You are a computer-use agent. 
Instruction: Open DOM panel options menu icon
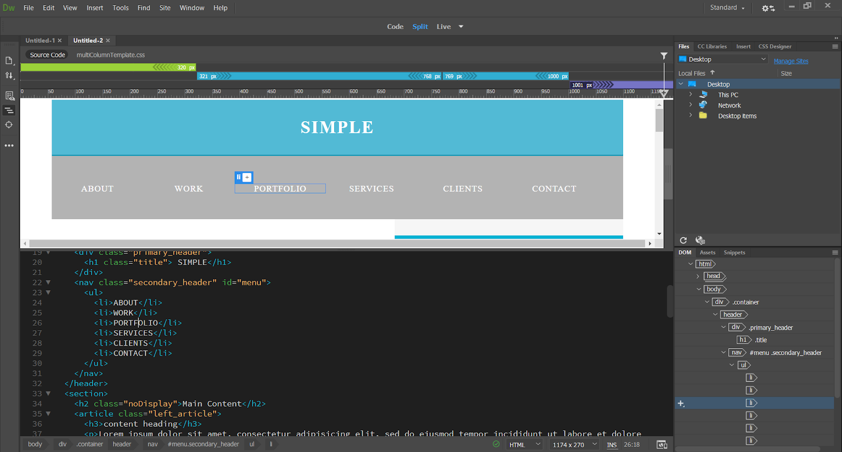click(x=835, y=252)
